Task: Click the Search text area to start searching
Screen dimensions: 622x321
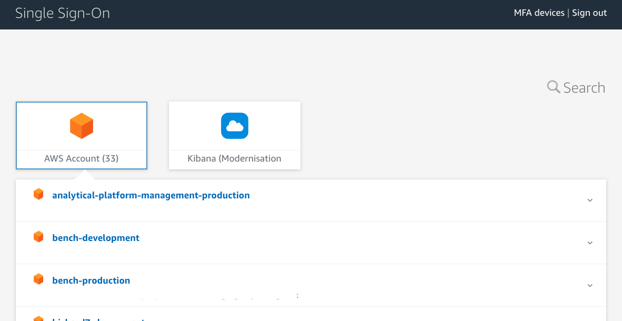Action: (584, 87)
